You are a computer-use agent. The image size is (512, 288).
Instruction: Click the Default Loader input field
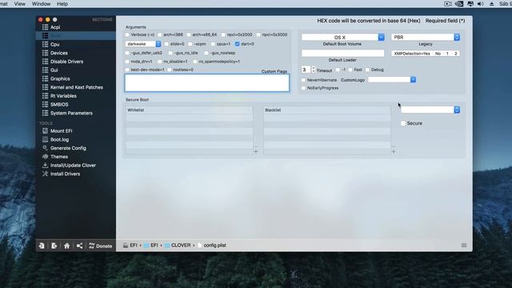point(343,54)
